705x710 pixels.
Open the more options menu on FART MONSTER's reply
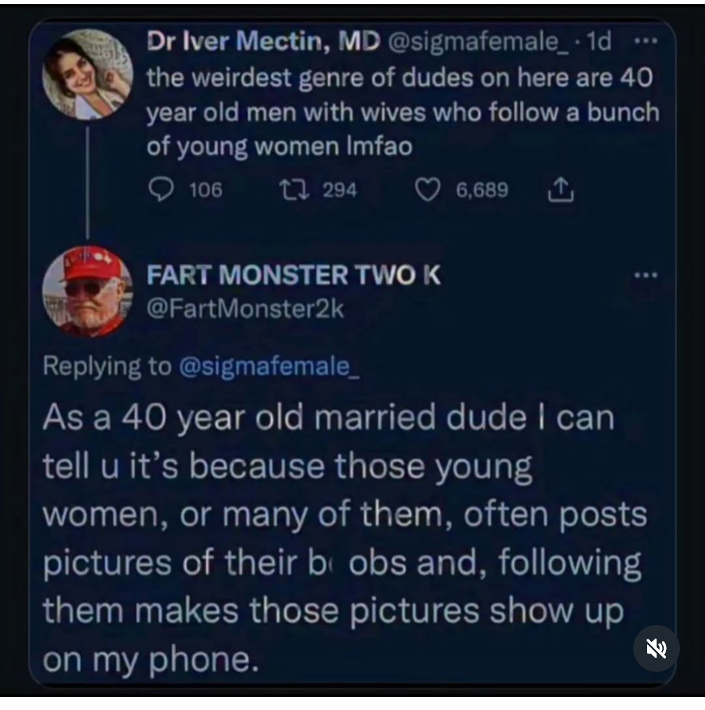coord(646,275)
